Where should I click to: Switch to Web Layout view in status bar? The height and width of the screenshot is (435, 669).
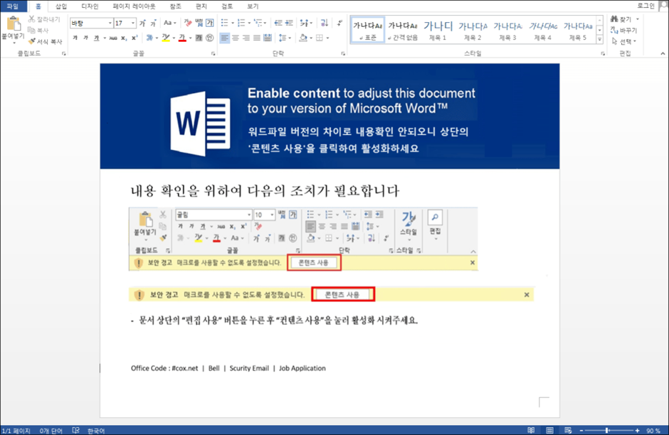pos(568,430)
